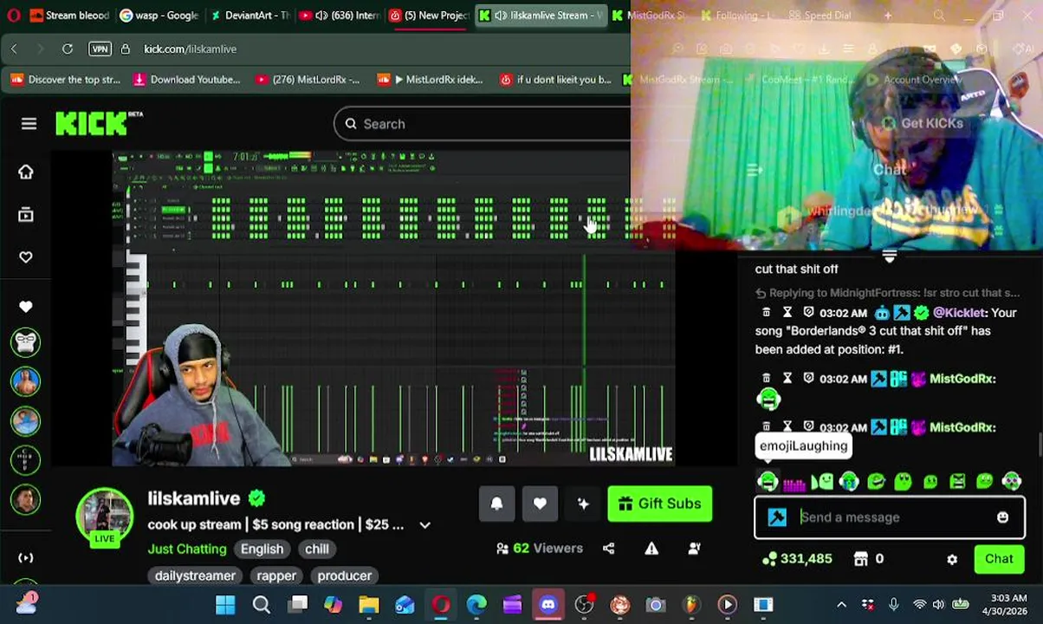Click the Just Chatting category link
The height and width of the screenshot is (624, 1043).
(x=187, y=549)
